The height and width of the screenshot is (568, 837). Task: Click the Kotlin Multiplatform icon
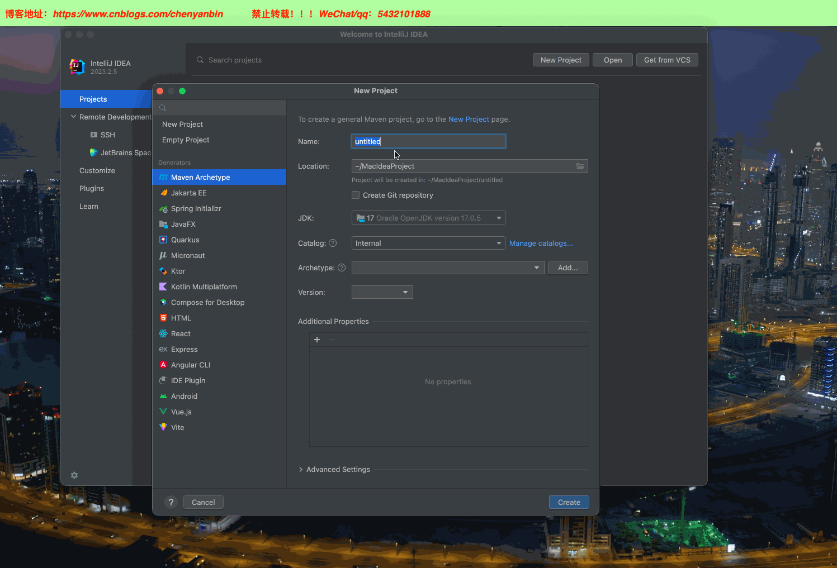click(163, 287)
